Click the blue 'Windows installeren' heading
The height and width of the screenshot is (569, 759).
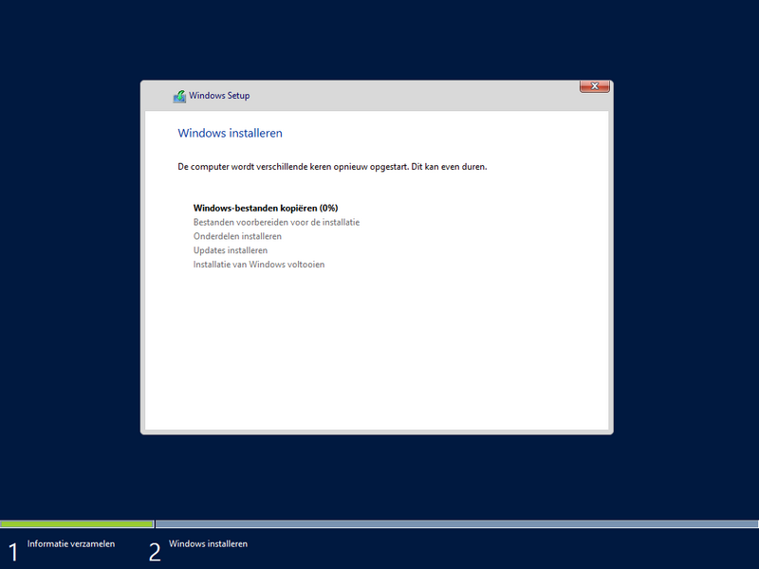tap(230, 134)
